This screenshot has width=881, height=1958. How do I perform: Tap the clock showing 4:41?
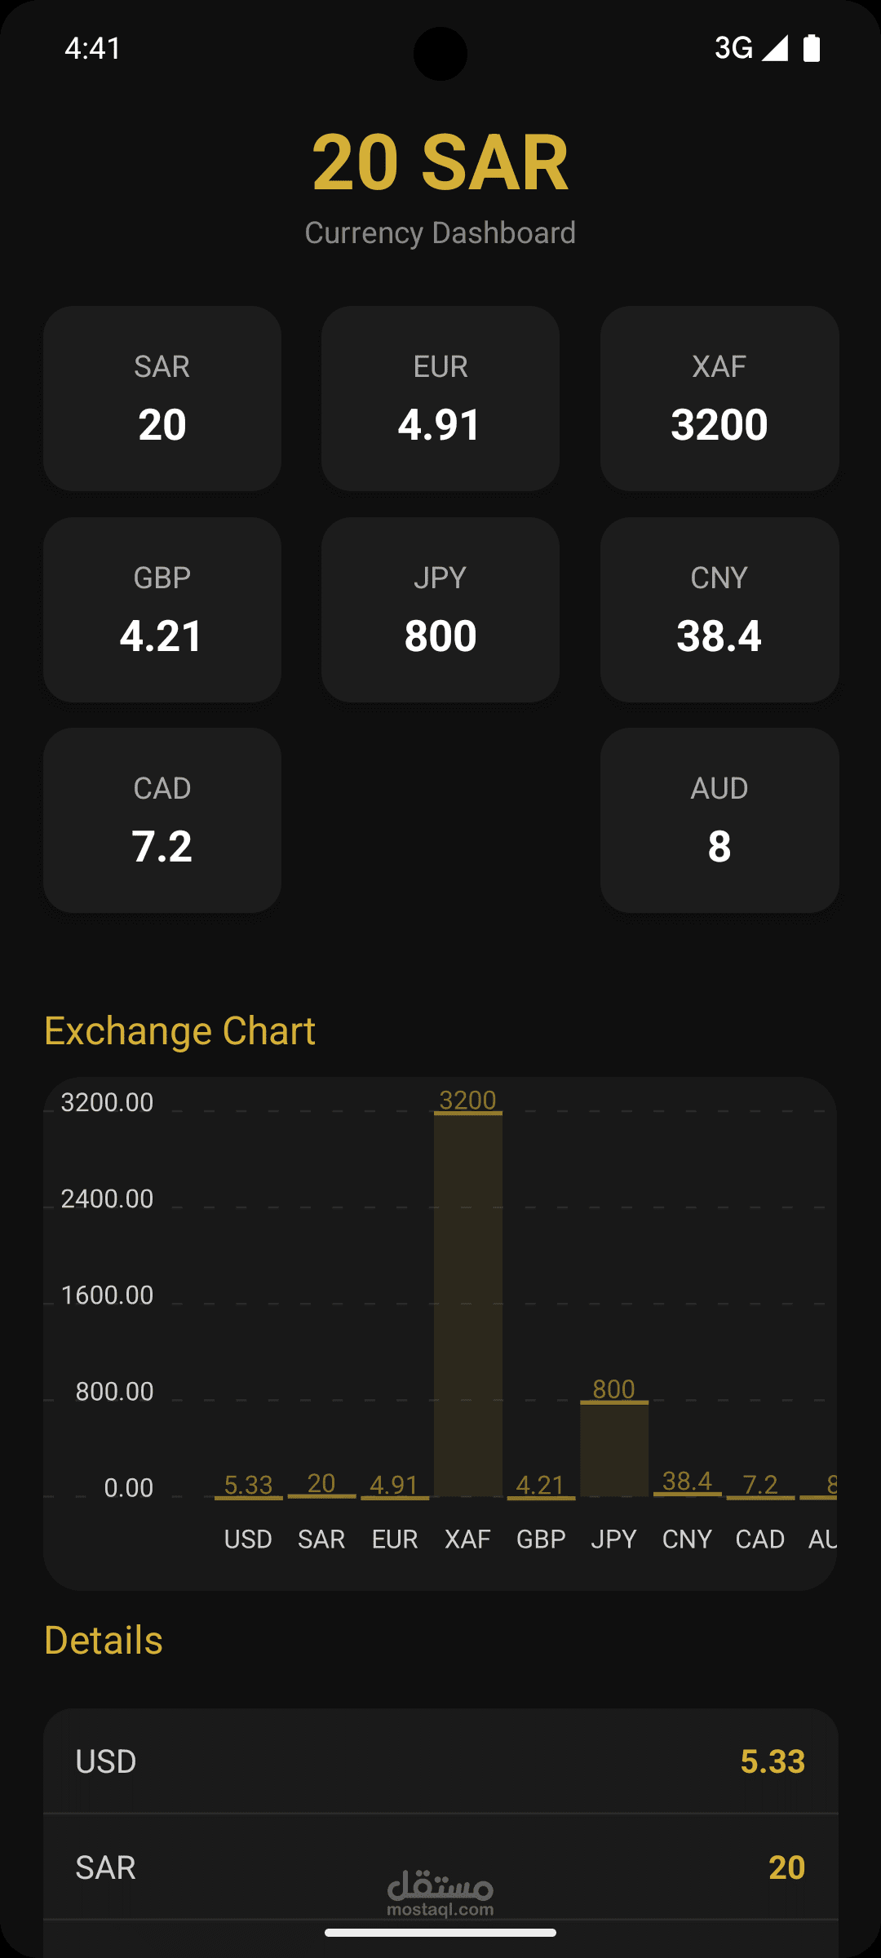click(x=93, y=48)
